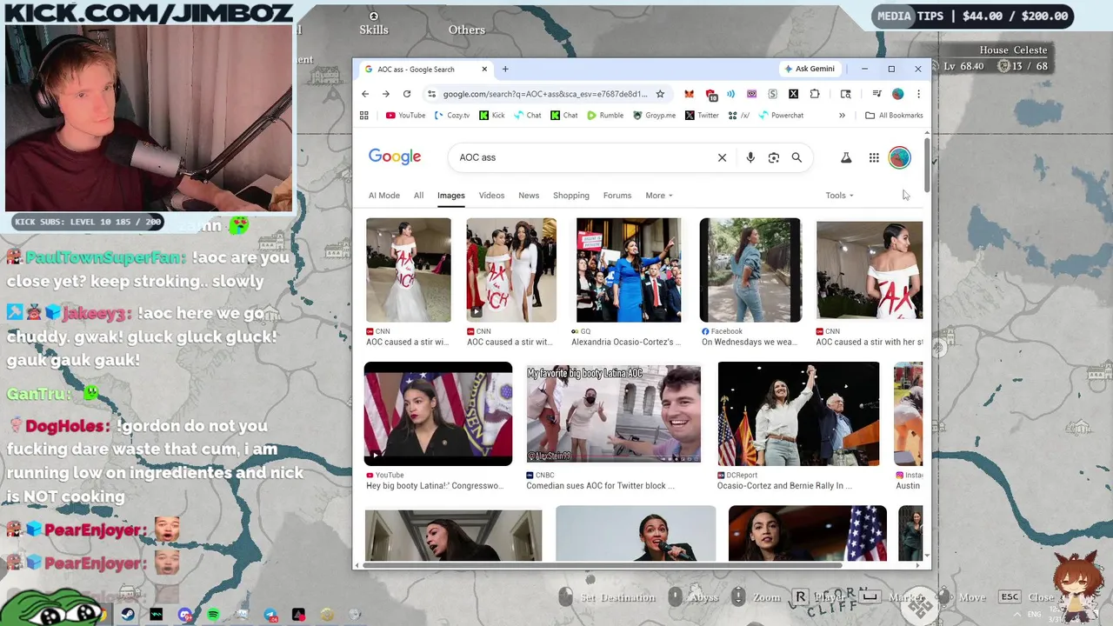Viewport: 1113px width, 626px height.
Task: Open the Cozy.tv bookmark
Action: [452, 116]
